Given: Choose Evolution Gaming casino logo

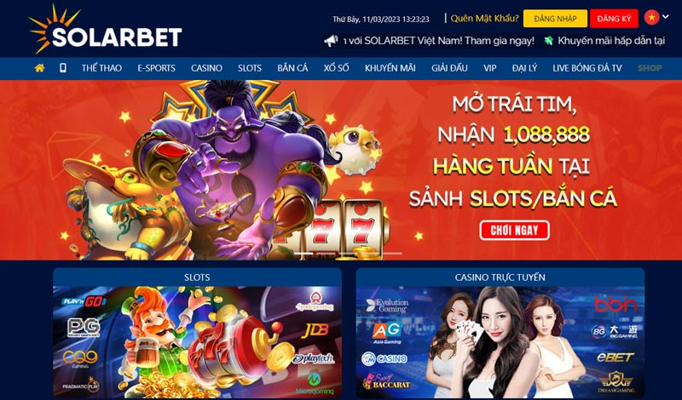Looking at the screenshot, I should [x=387, y=306].
